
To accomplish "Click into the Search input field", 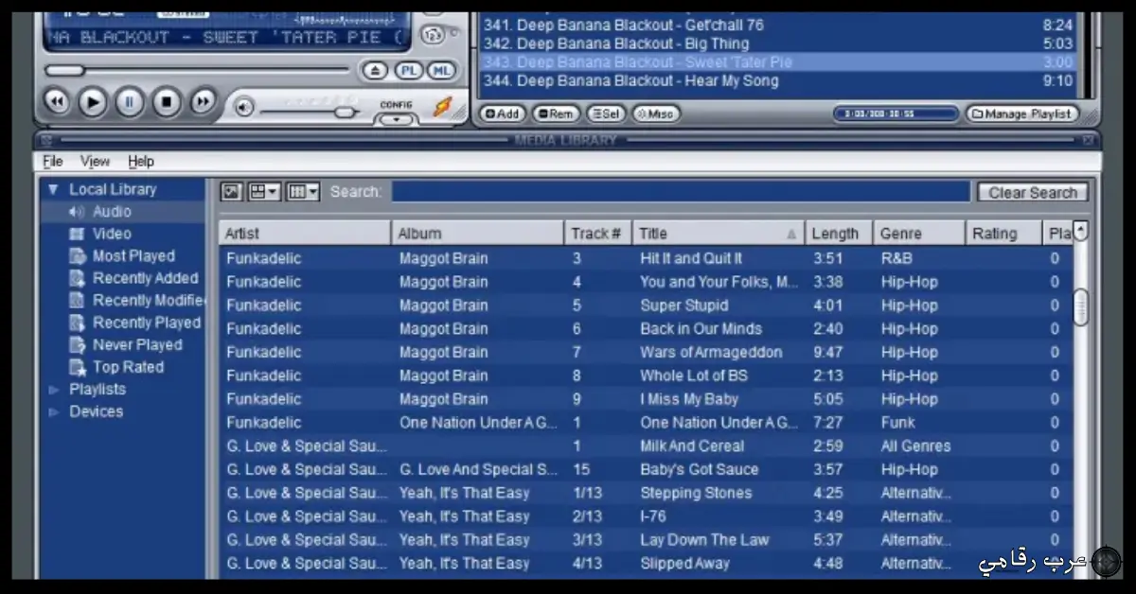I will [x=681, y=192].
